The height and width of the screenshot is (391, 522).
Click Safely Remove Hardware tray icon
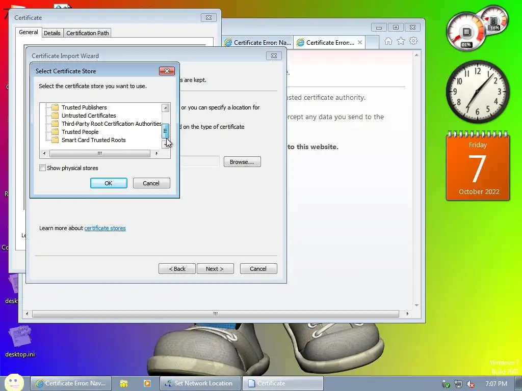[x=446, y=384]
